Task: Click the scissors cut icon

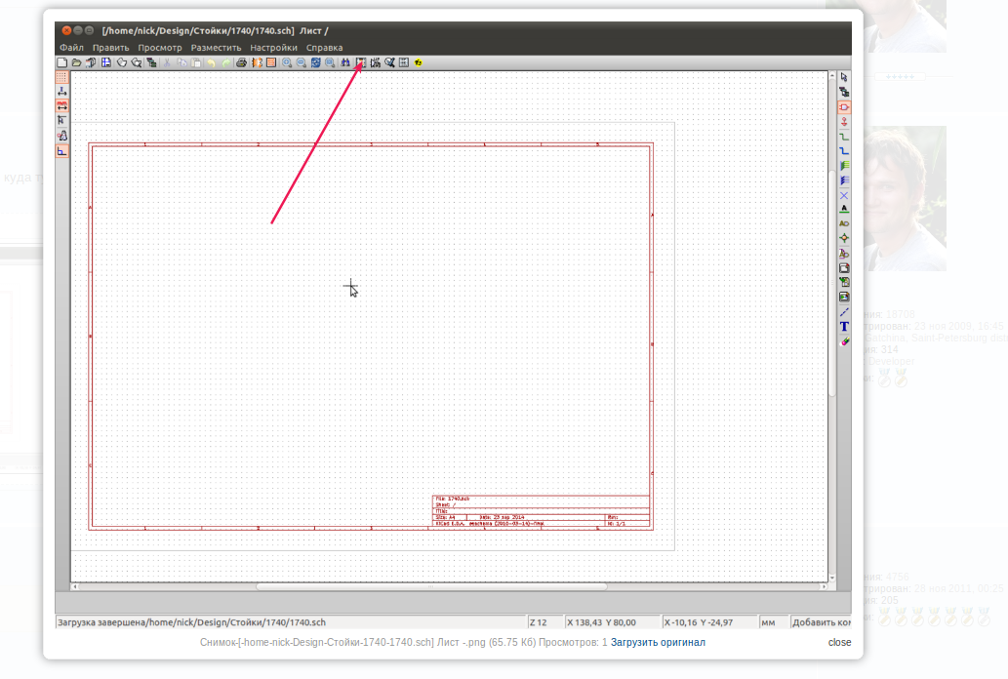Action: coord(167,62)
